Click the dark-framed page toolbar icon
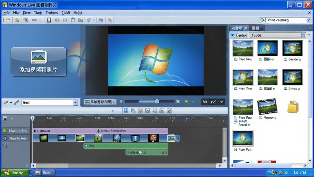This screenshot has height=177, width=314. [49, 20]
